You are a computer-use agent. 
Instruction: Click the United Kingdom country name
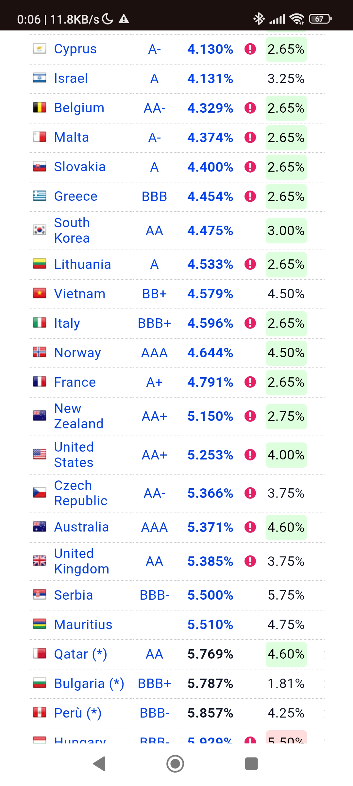pyautogui.click(x=82, y=561)
